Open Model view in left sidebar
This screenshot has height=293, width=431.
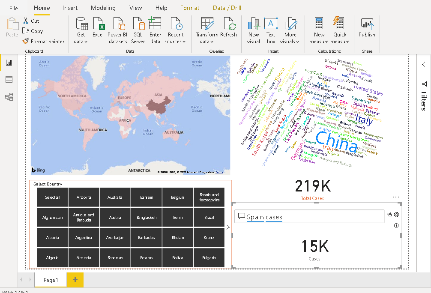tap(9, 97)
